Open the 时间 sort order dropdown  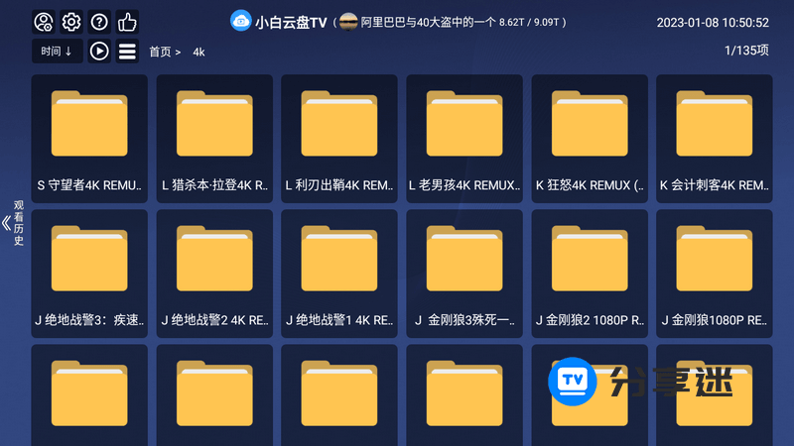pyautogui.click(x=57, y=52)
